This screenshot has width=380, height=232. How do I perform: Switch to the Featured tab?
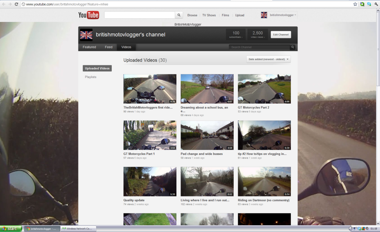point(89,47)
